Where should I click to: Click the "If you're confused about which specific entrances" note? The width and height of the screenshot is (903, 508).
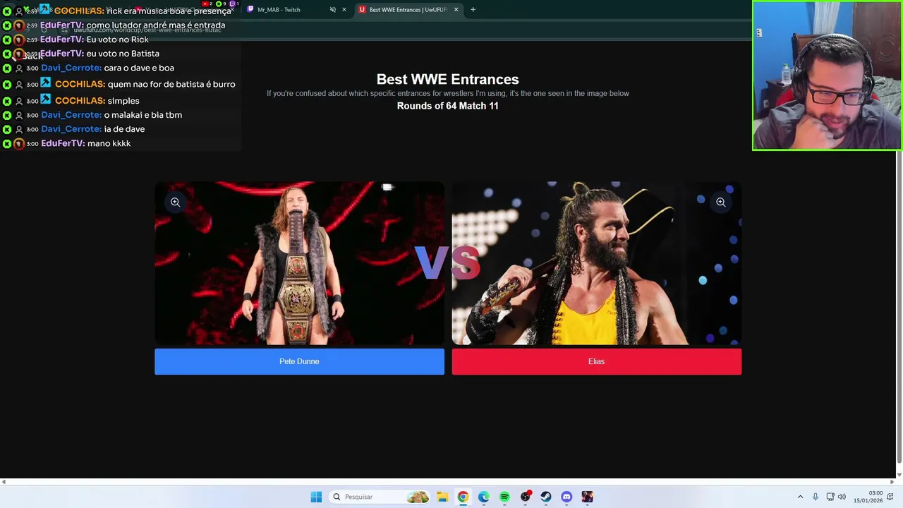click(x=447, y=93)
